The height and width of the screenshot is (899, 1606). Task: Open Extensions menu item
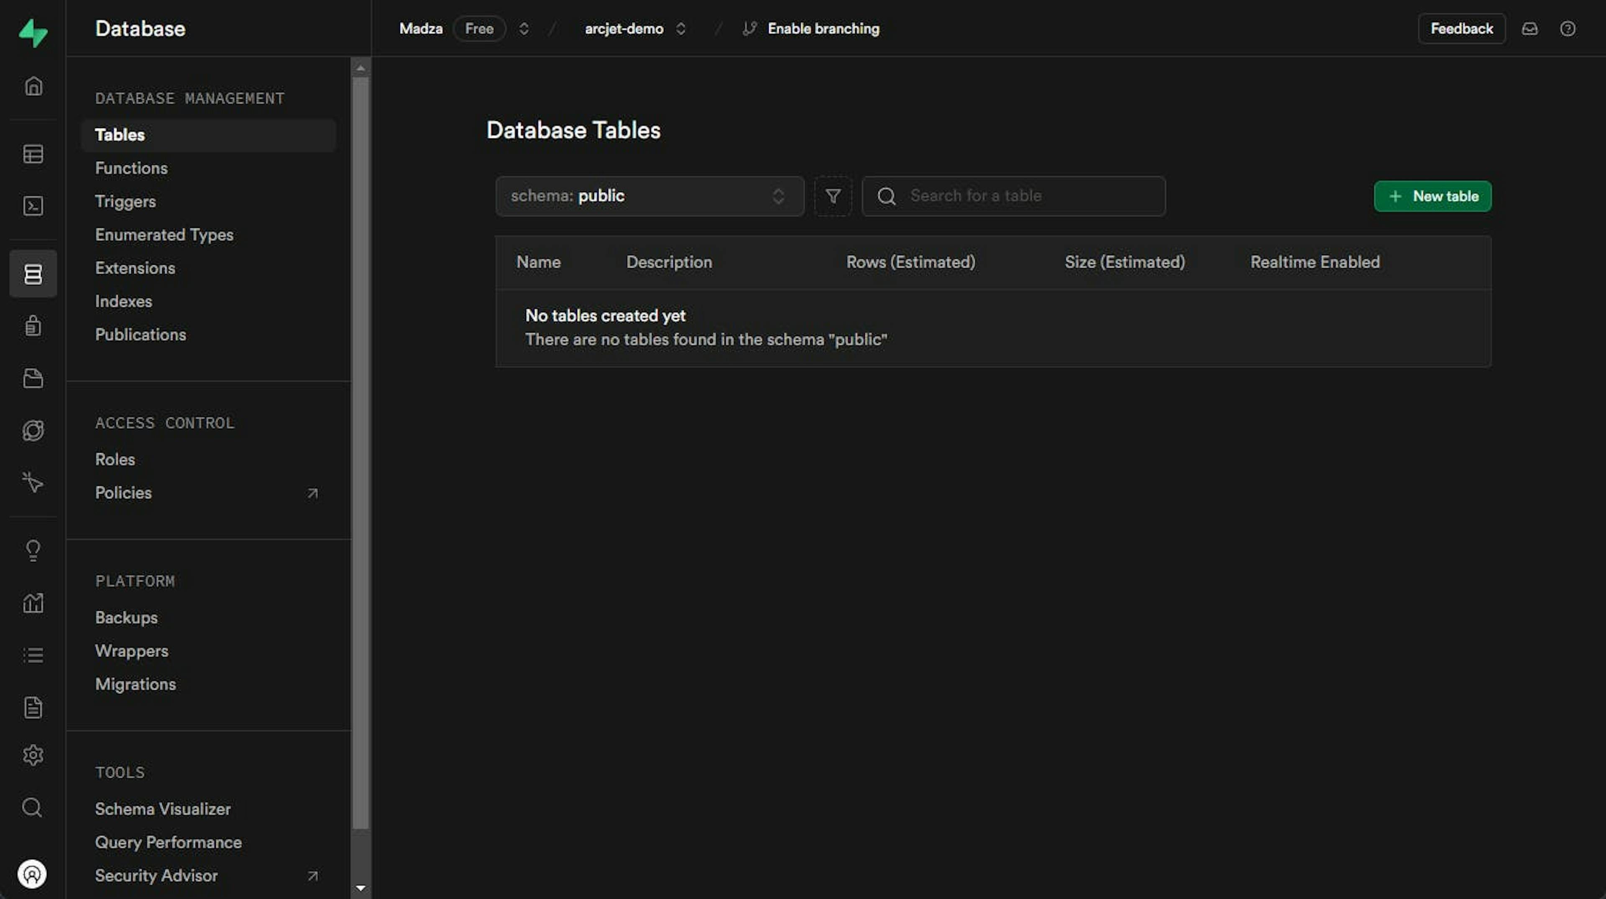135,268
